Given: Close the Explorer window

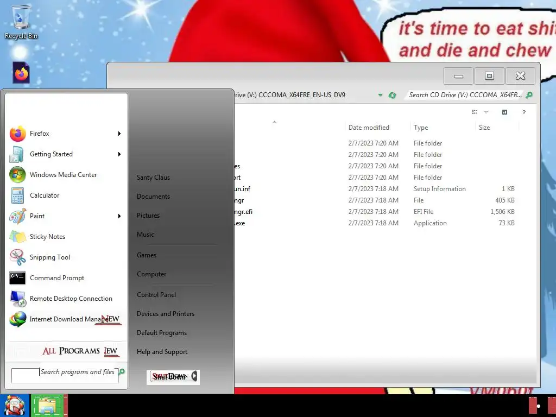Looking at the screenshot, I should 520,76.
